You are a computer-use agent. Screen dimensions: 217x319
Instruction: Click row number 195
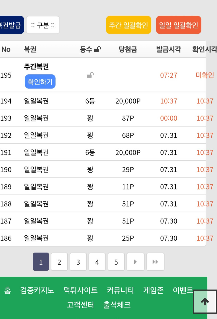point(6,75)
